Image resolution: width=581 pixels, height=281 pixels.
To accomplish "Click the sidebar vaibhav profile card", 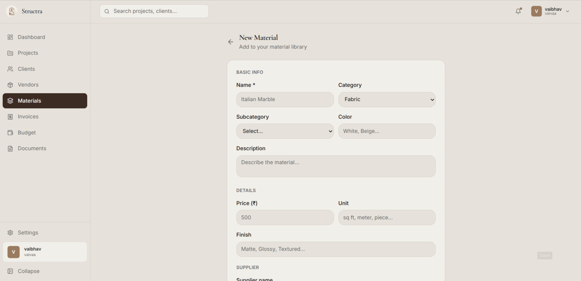I will [45, 252].
